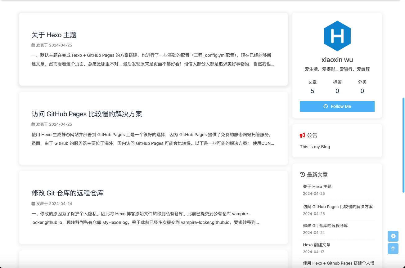Click the history icon beside 最新文章
The width and height of the screenshot is (405, 268).
pos(303,175)
